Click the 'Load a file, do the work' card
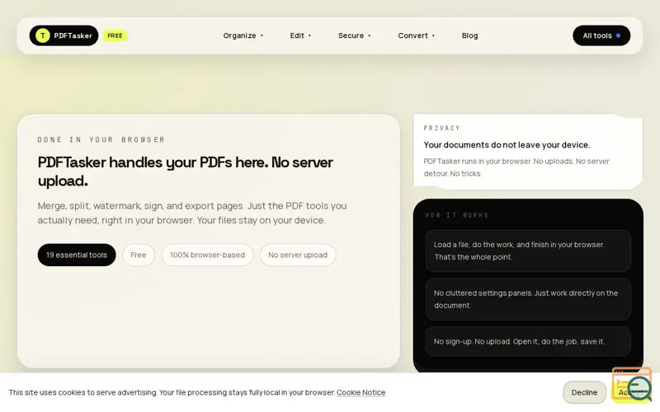Viewport: 660px width, 412px height. [528, 251]
